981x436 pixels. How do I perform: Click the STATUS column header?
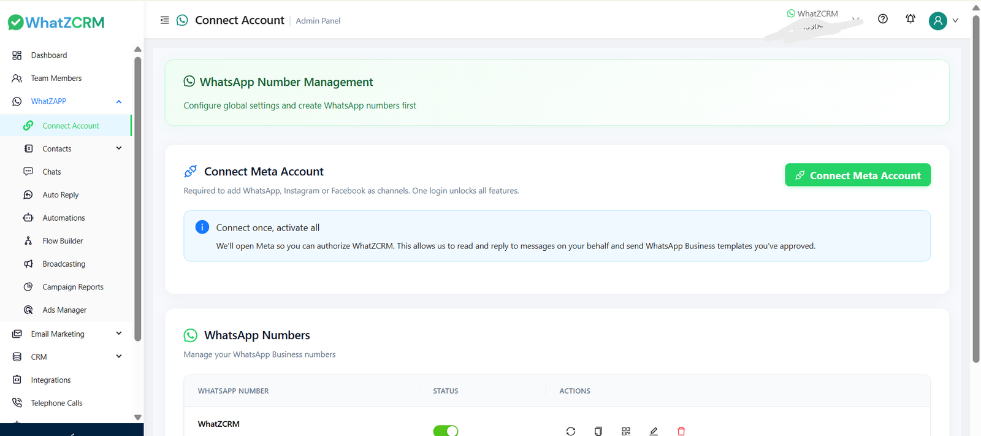point(446,391)
